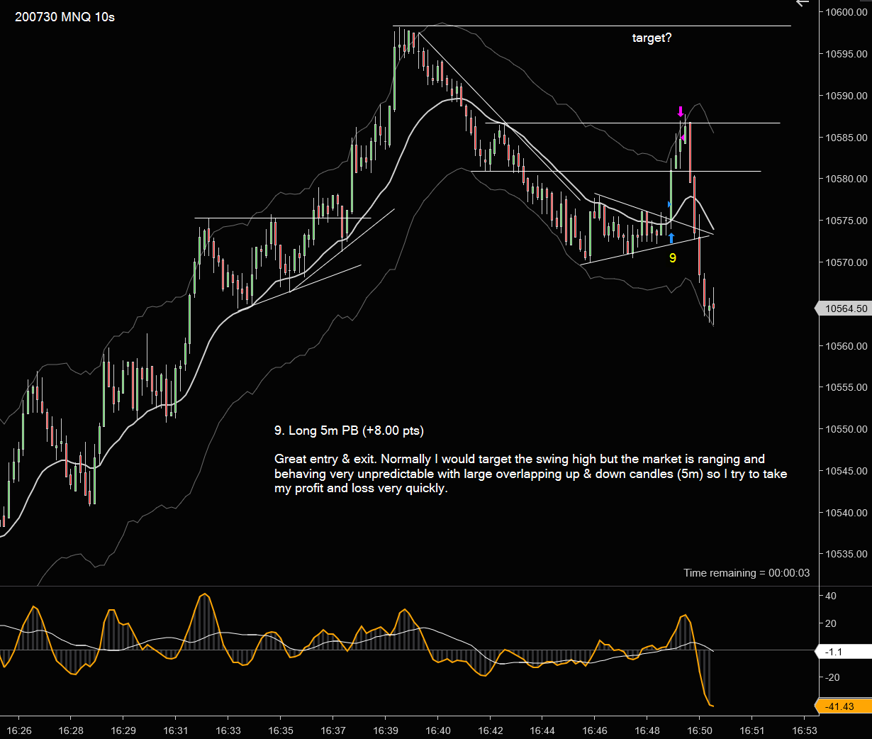This screenshot has height=739, width=872.
Task: Click the yellow trade number '9' label
Action: tap(673, 258)
